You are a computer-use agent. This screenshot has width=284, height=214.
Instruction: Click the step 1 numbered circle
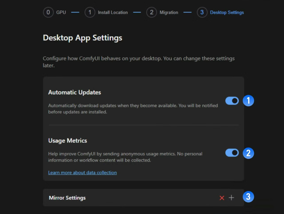90,13
